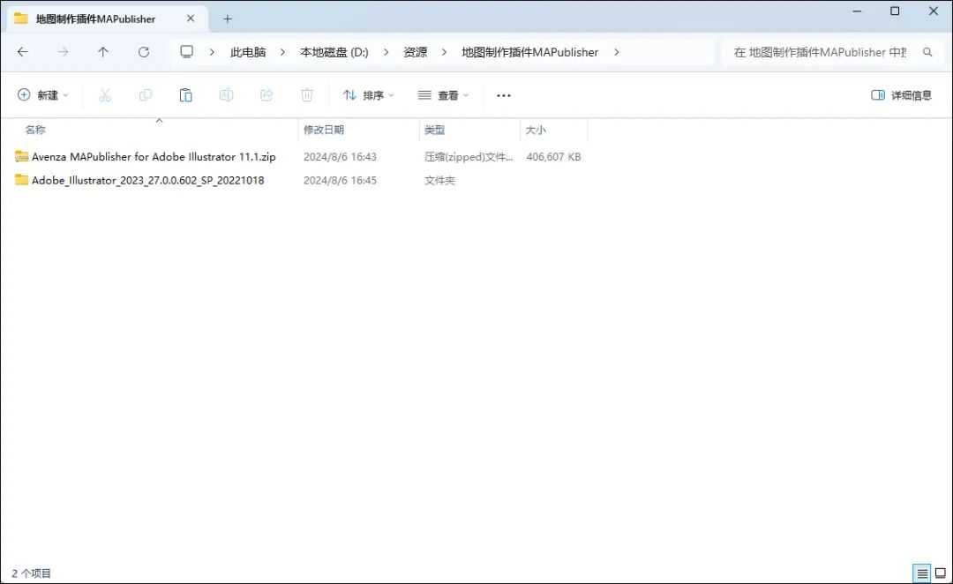Open the 排序 (Sort) dropdown

[369, 94]
